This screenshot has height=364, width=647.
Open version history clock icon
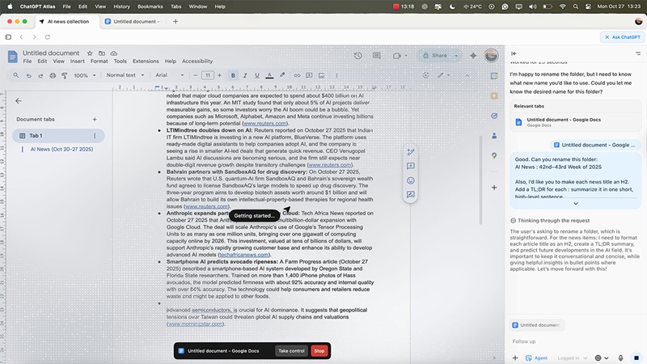[358, 55]
